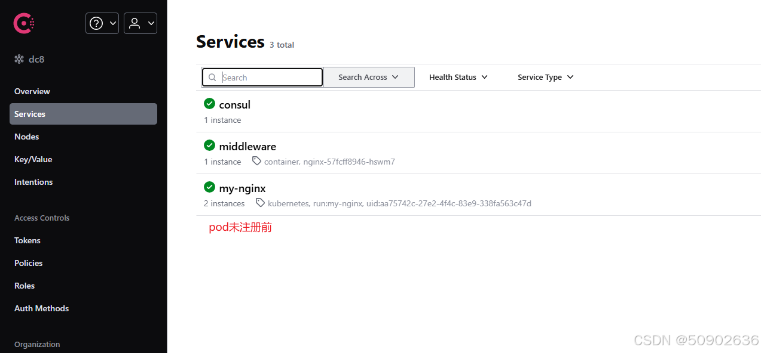The width and height of the screenshot is (761, 353).
Task: Open Policies in the sidebar
Action: [x=83, y=263]
